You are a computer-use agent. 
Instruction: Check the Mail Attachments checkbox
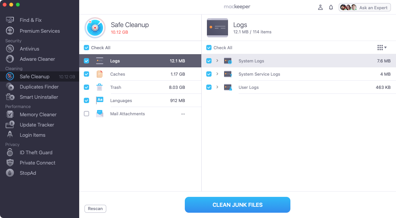(86, 114)
